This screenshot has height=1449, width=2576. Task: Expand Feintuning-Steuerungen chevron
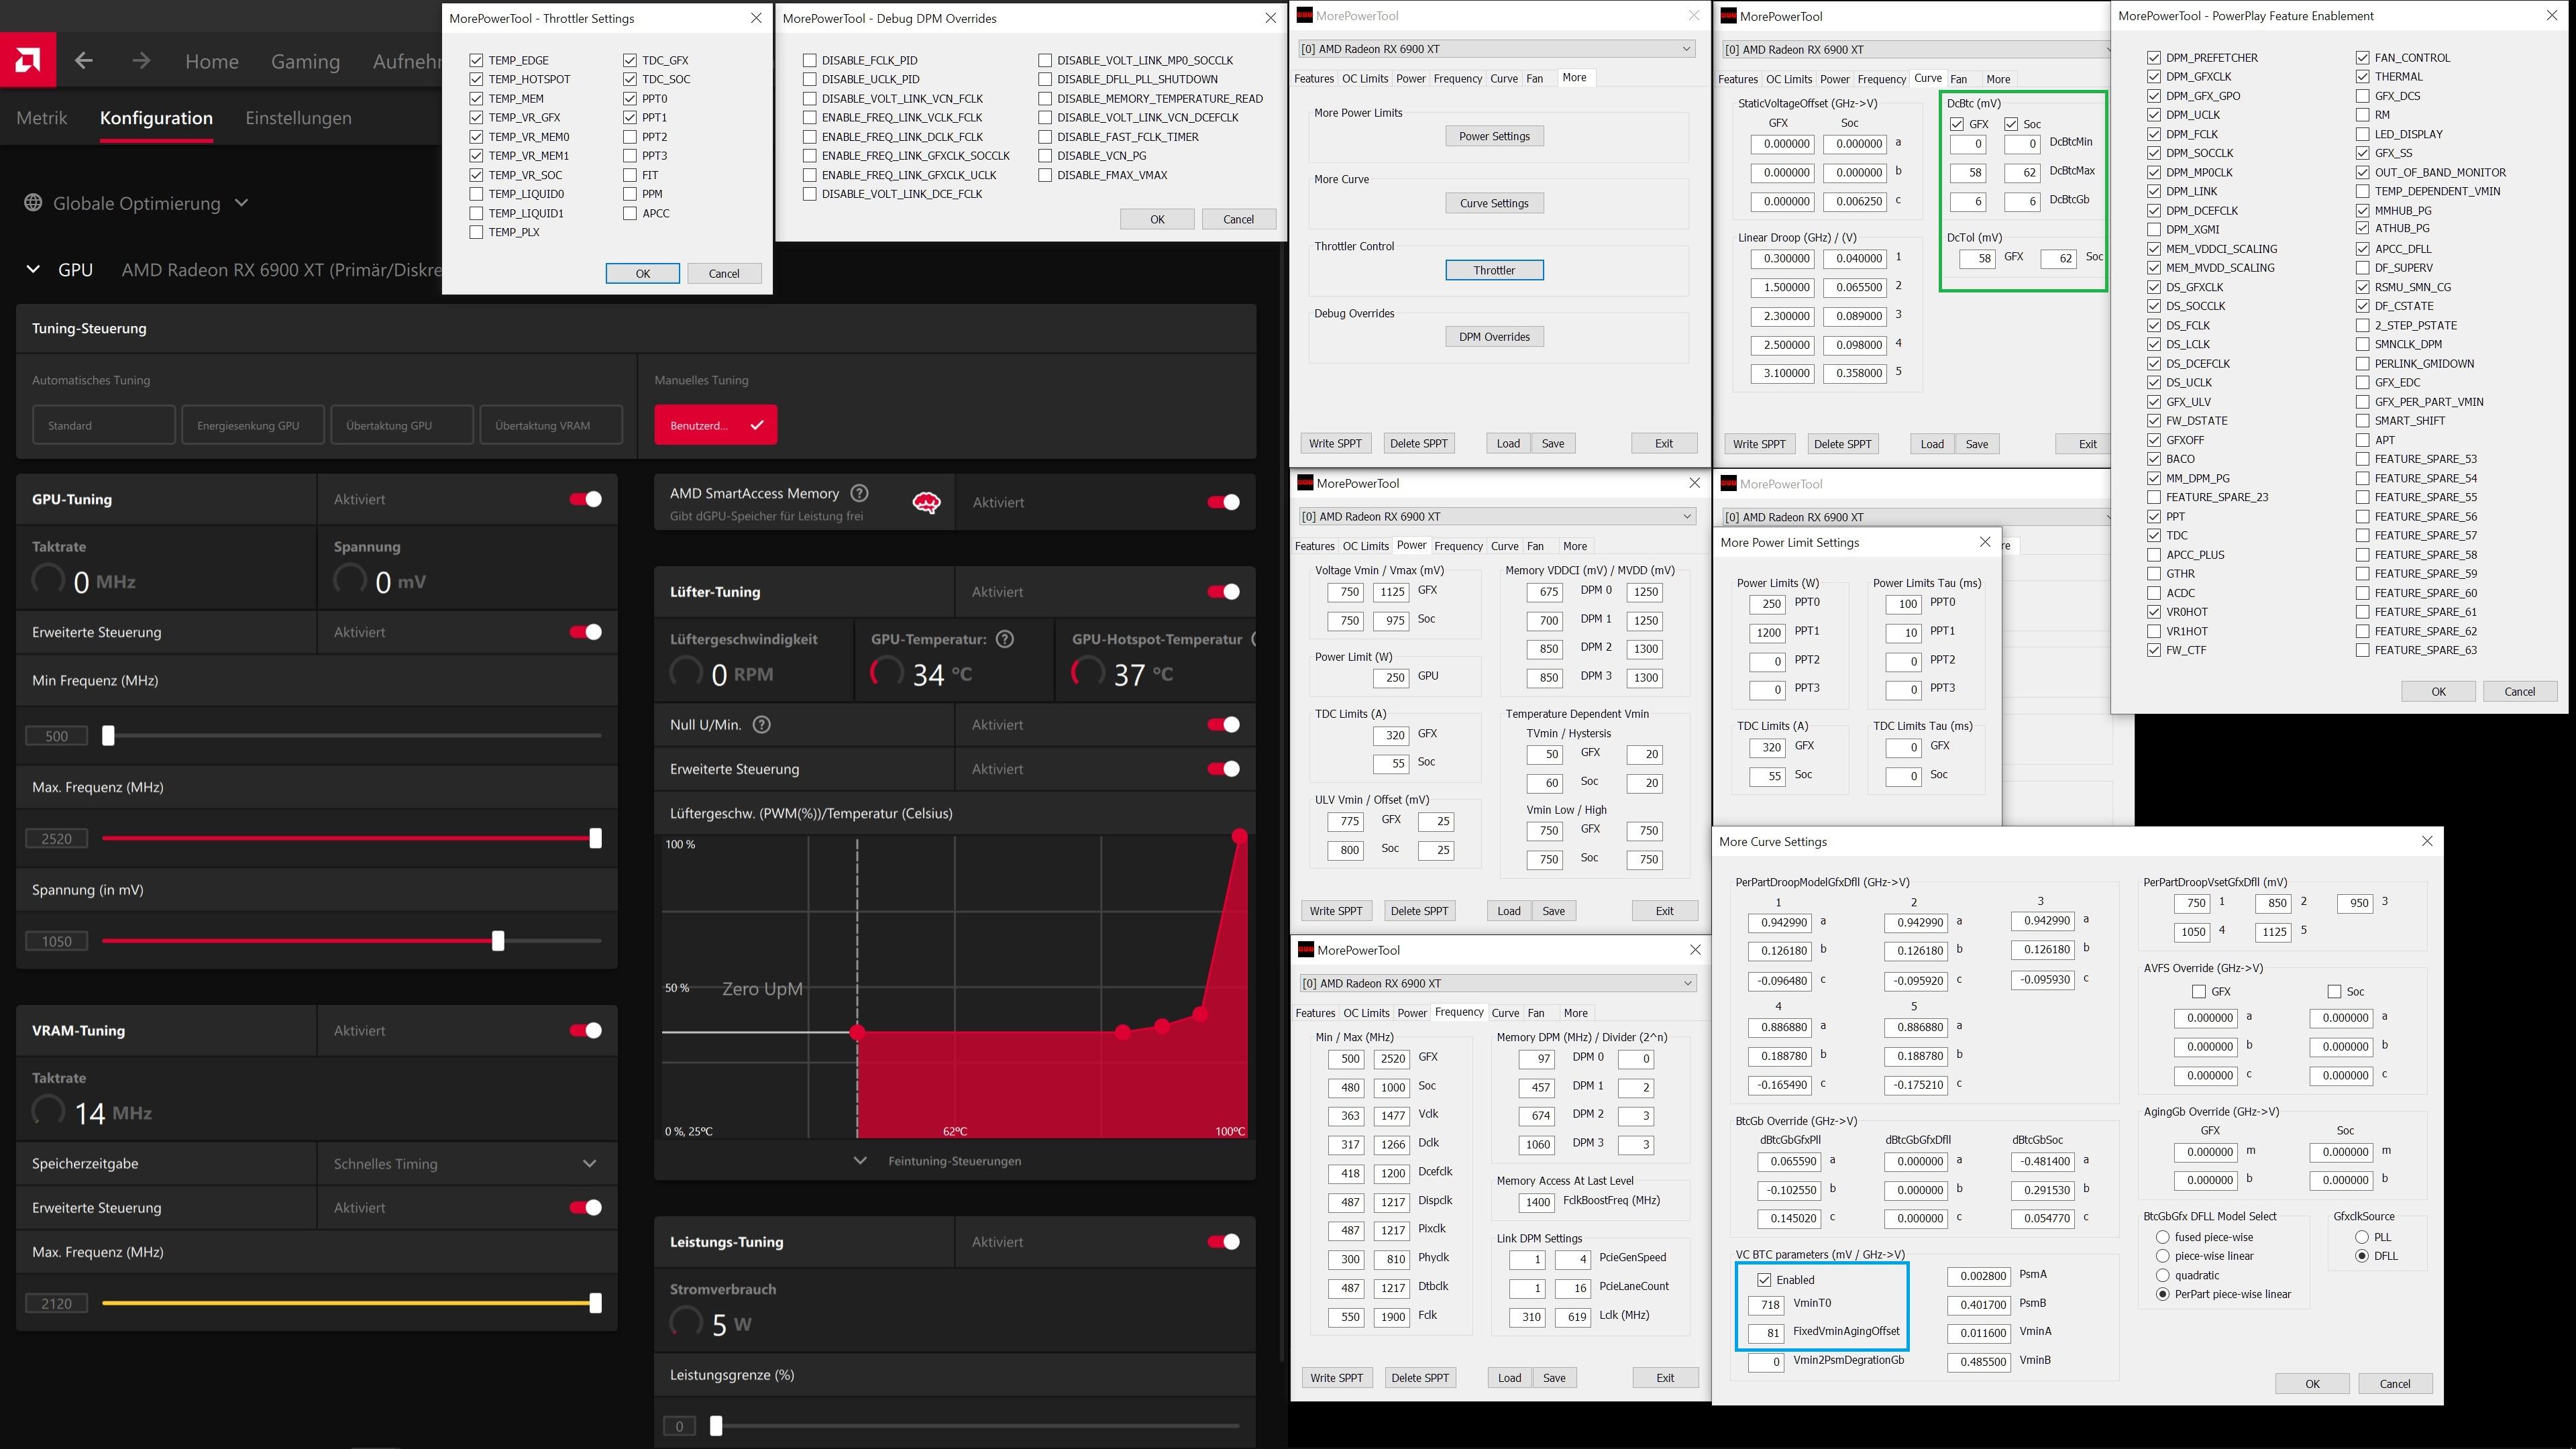860,1161
